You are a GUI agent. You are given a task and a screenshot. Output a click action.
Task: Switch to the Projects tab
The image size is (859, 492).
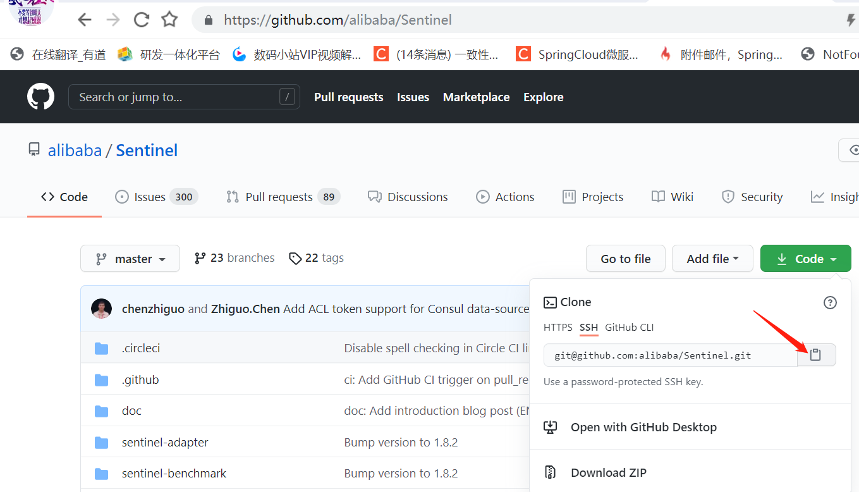pos(593,197)
